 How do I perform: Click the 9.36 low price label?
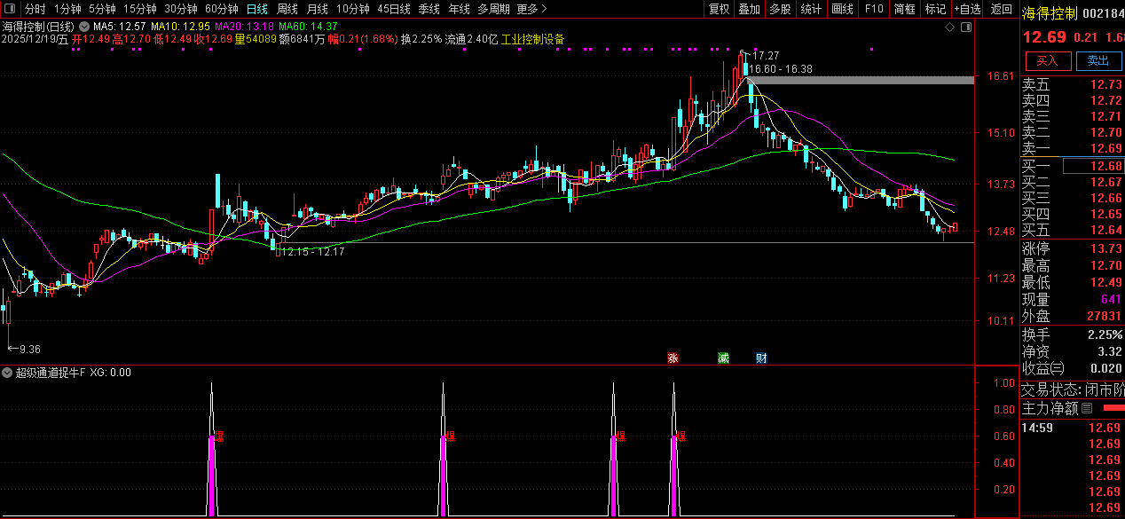point(29,349)
